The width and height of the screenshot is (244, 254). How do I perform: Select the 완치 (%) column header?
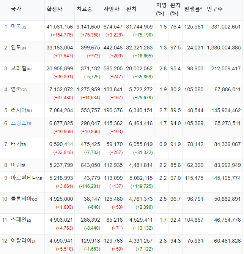(x=175, y=9)
